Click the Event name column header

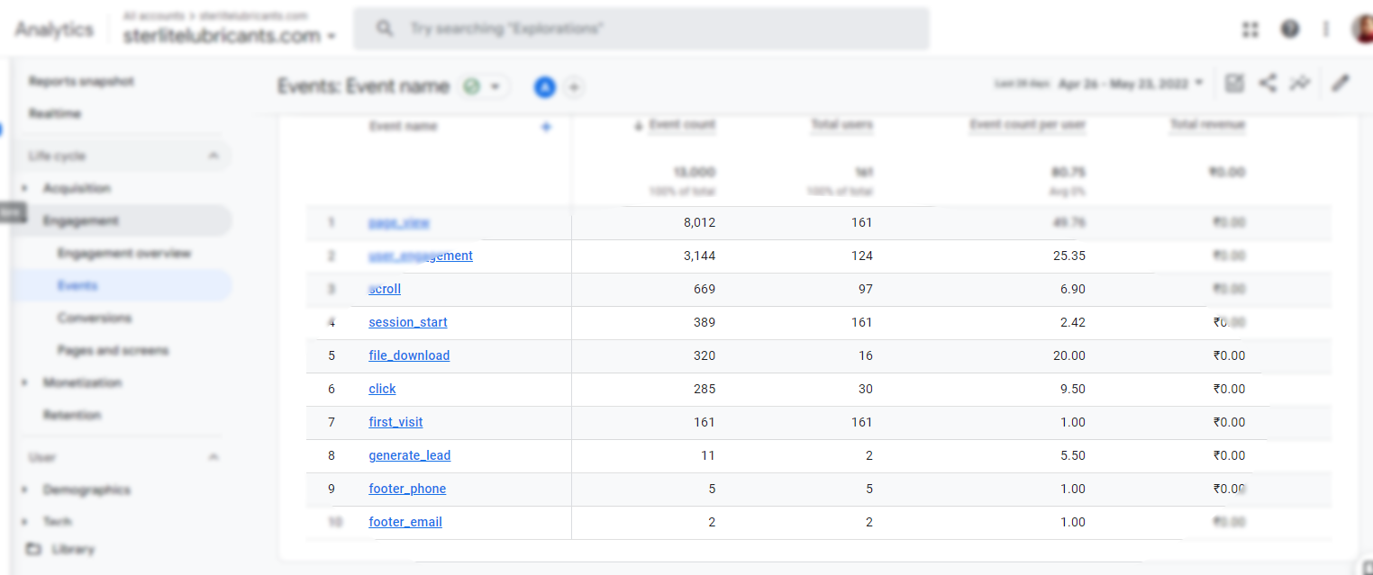pyautogui.click(x=403, y=126)
